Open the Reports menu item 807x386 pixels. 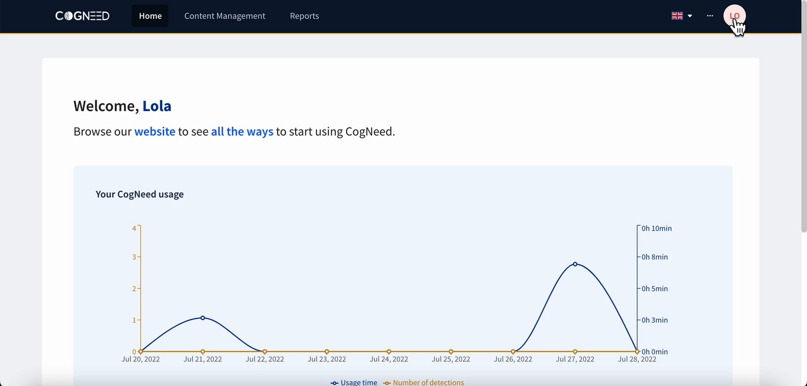click(x=304, y=16)
